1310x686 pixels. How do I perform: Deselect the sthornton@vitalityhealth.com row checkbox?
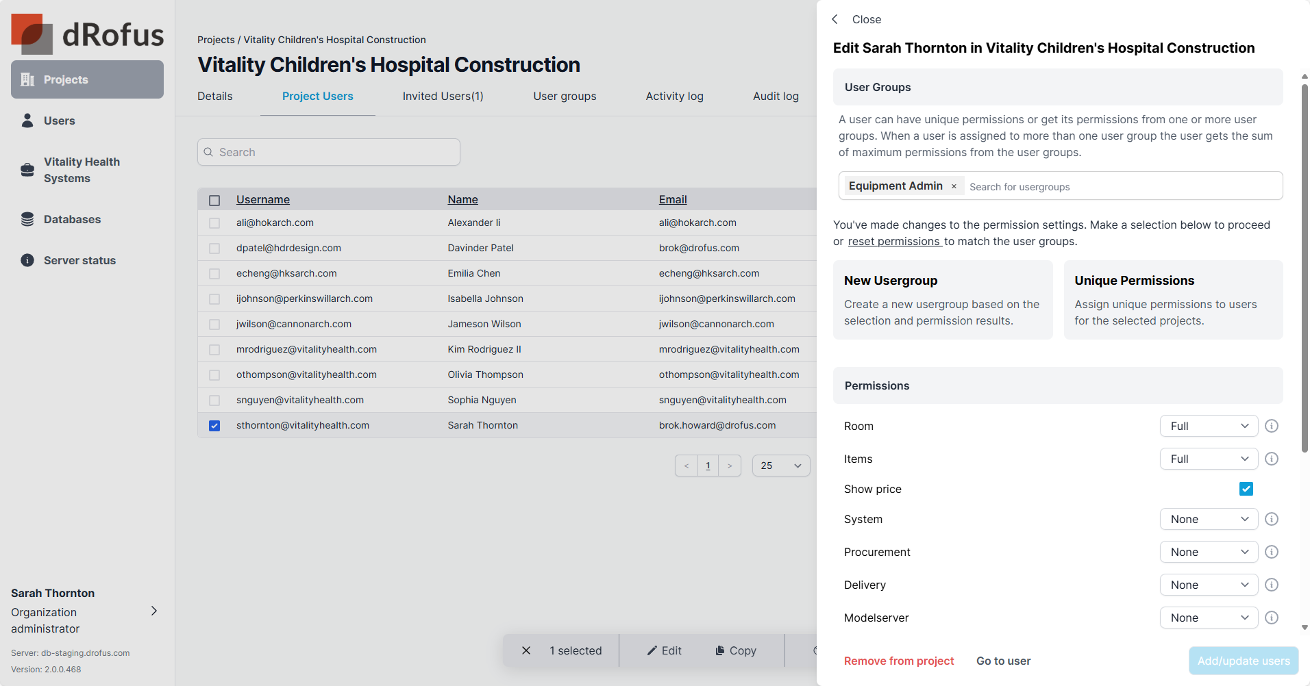tap(214, 425)
